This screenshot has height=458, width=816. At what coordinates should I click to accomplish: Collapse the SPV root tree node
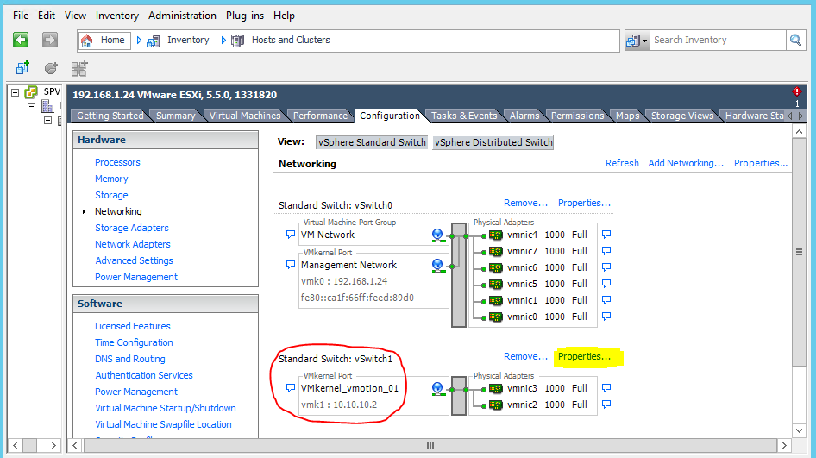pos(15,92)
